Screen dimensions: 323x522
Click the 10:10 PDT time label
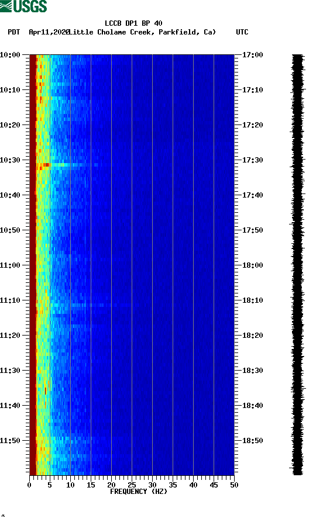(10, 89)
